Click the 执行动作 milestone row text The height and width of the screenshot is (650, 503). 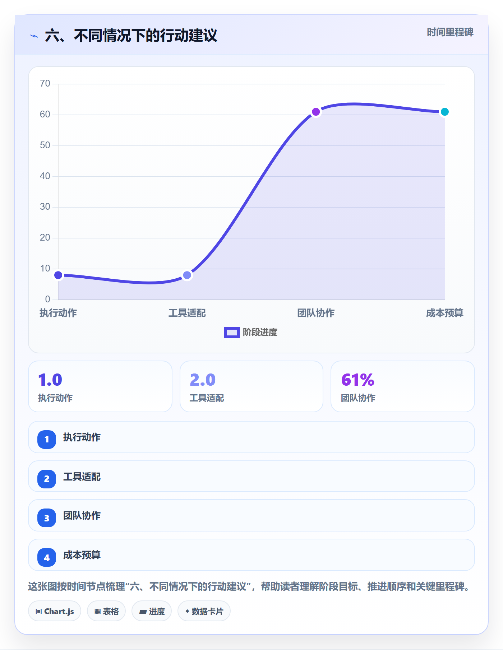[82, 437]
